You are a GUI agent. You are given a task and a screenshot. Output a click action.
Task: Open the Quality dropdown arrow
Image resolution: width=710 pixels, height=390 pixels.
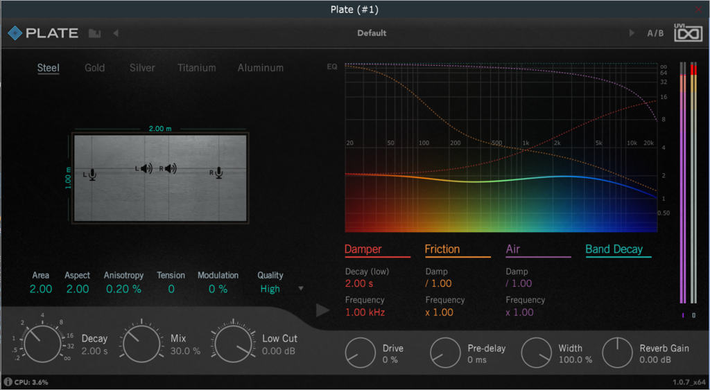point(301,289)
